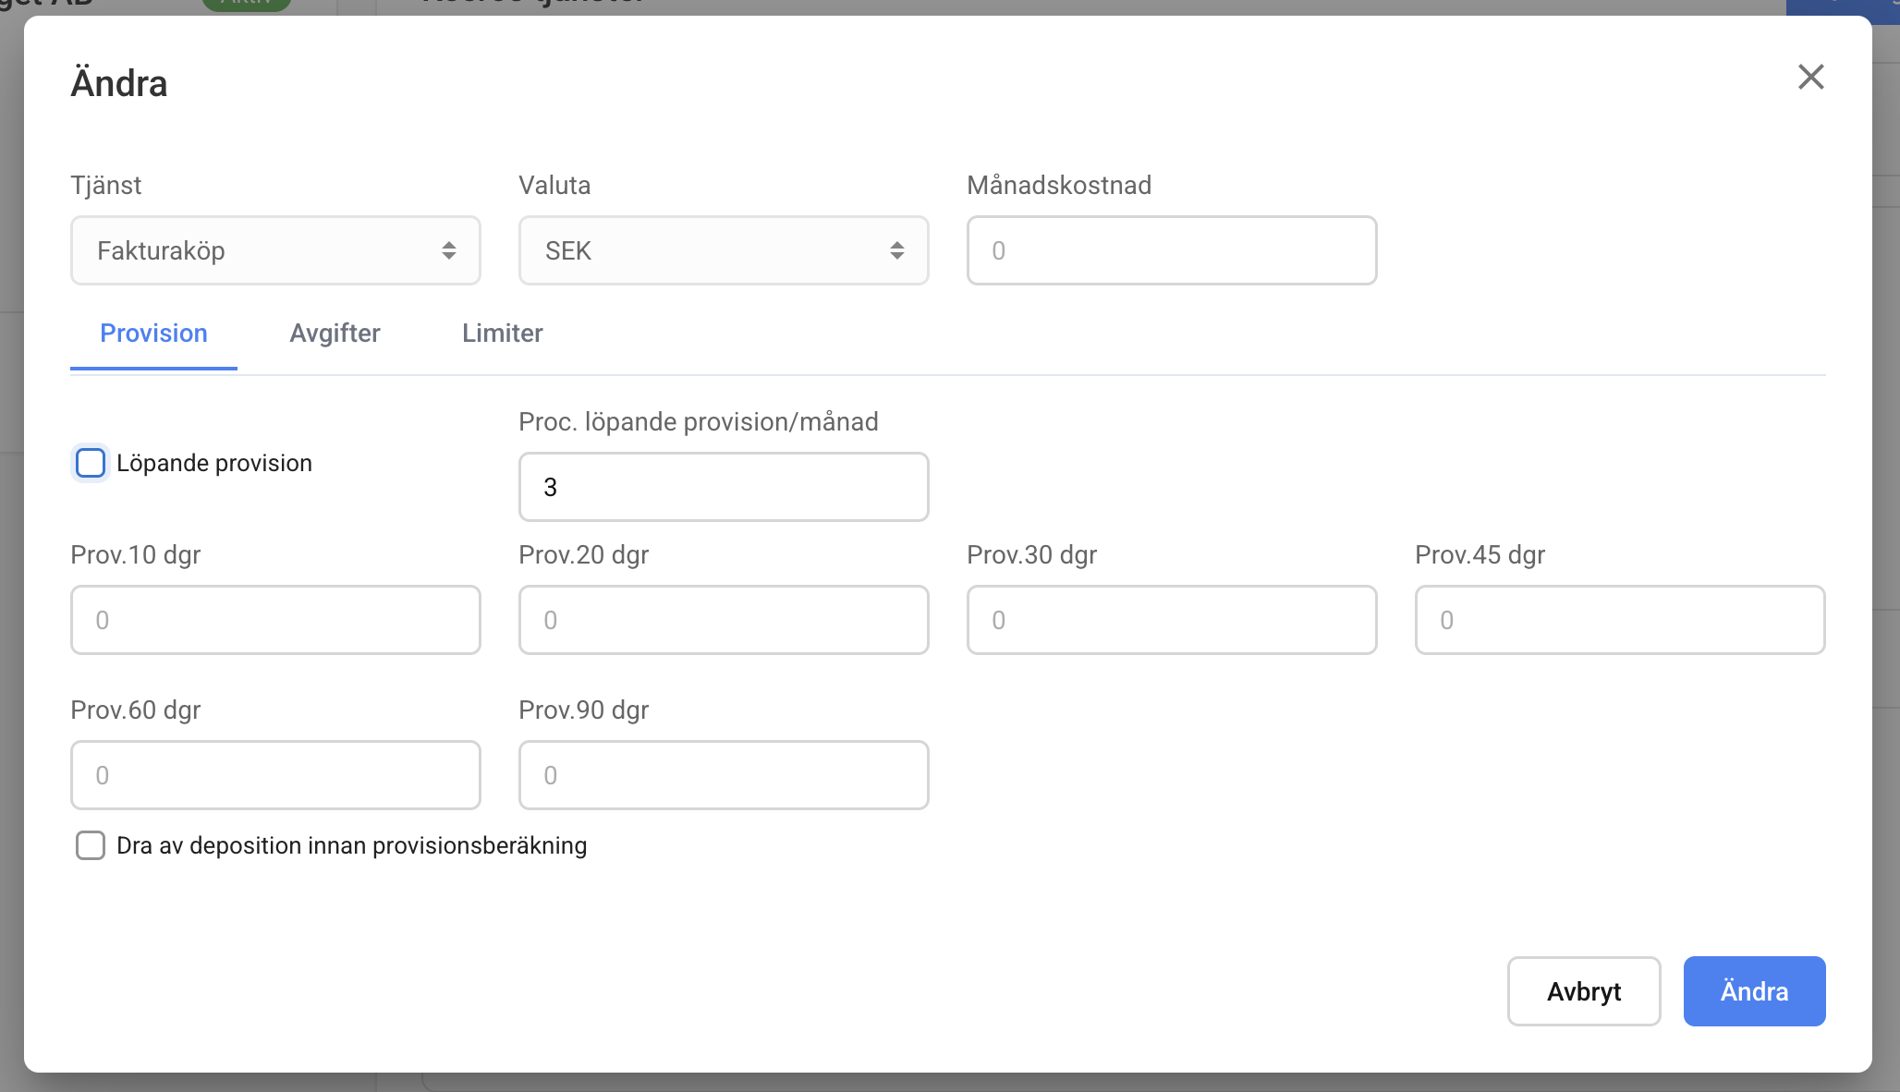Focus the Proc. löpande provision/månad field
This screenshot has width=1900, height=1092.
coord(723,487)
